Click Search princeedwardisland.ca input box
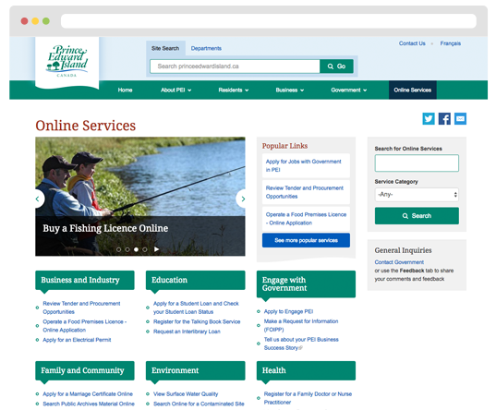Viewport: 496px width, 410px height. (x=235, y=66)
